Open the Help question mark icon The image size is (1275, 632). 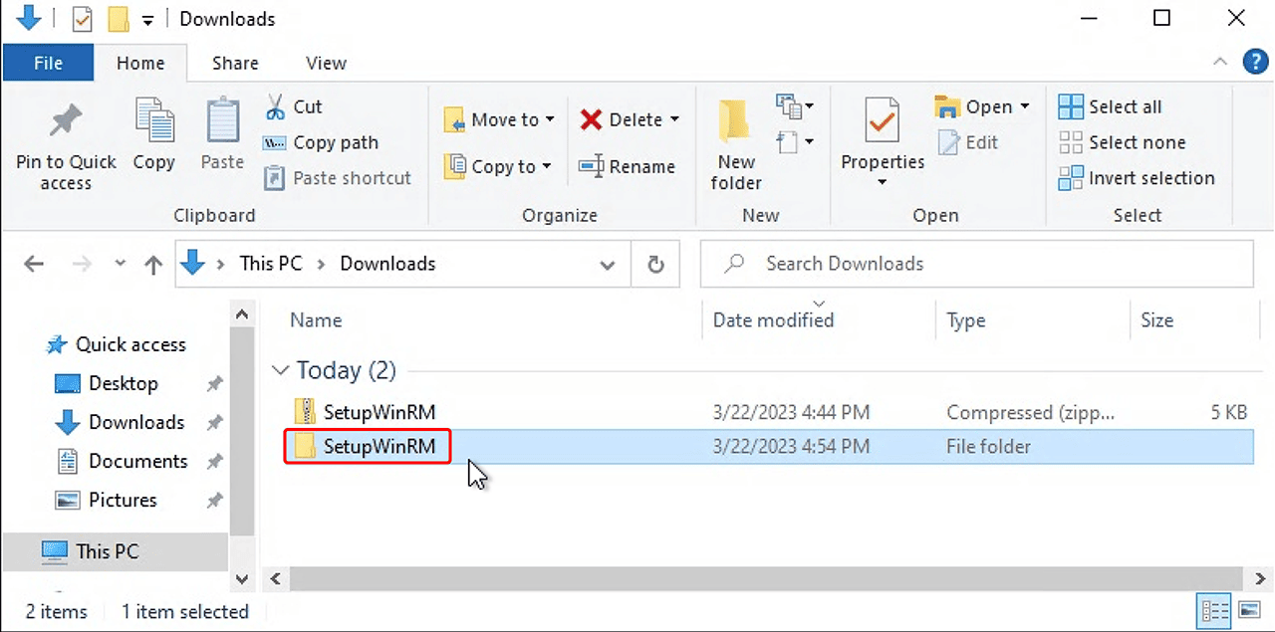[1254, 62]
